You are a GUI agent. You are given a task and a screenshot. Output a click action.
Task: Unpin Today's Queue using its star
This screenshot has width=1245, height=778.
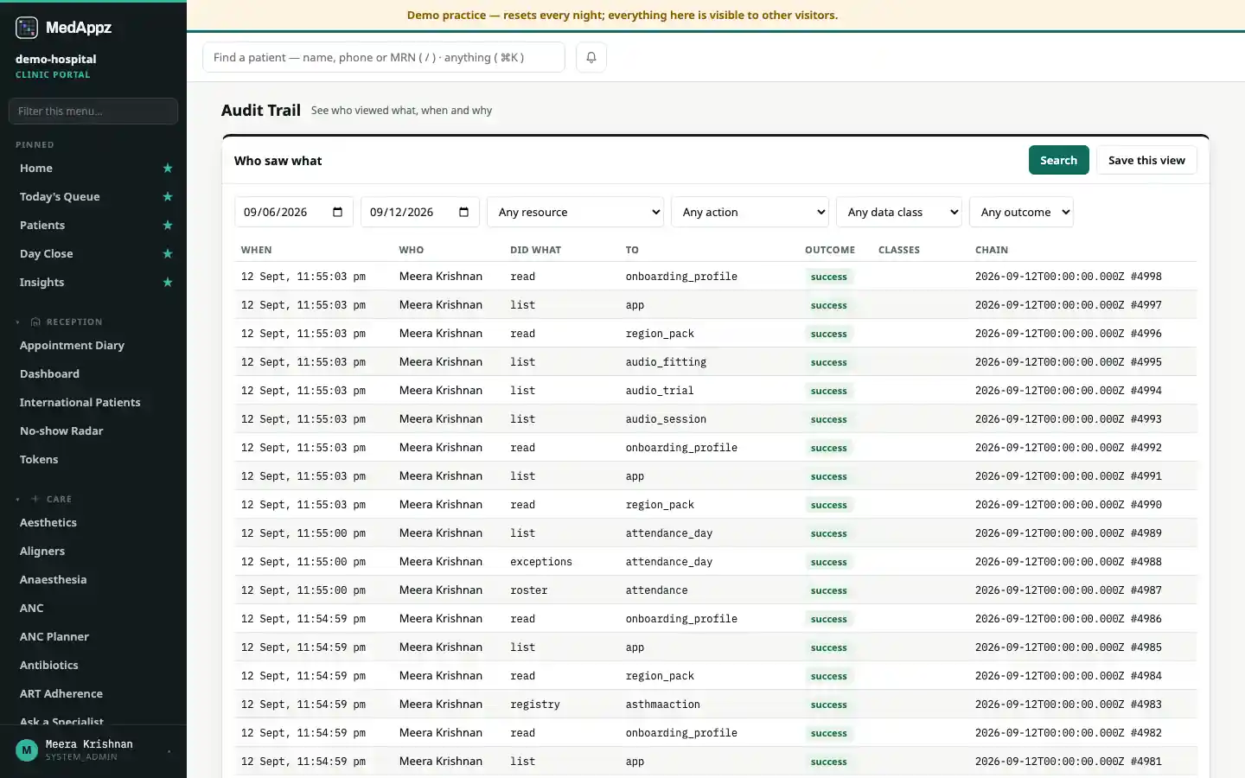[x=168, y=197]
